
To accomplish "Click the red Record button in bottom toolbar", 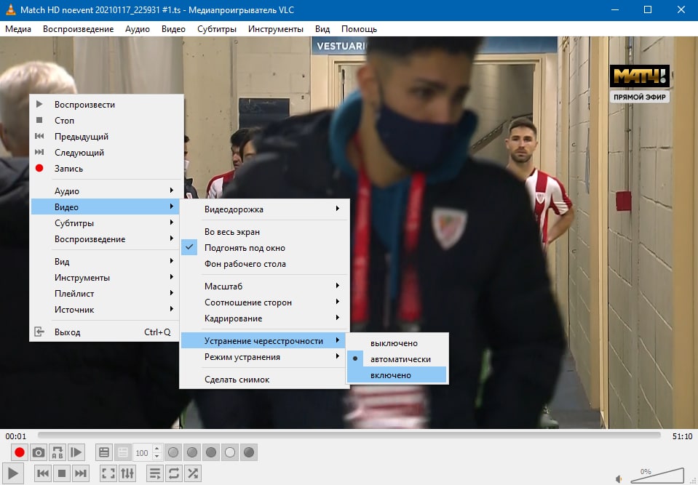I will click(19, 452).
